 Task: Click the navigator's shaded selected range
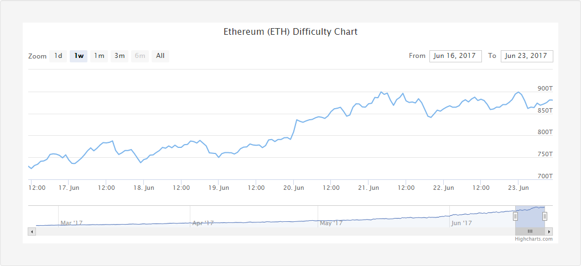(x=530, y=216)
